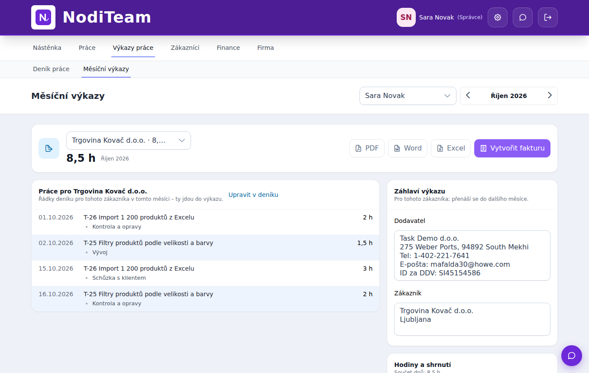This screenshot has height=373, width=589.
Task: Open Sara Novak employee dropdown
Action: point(408,96)
